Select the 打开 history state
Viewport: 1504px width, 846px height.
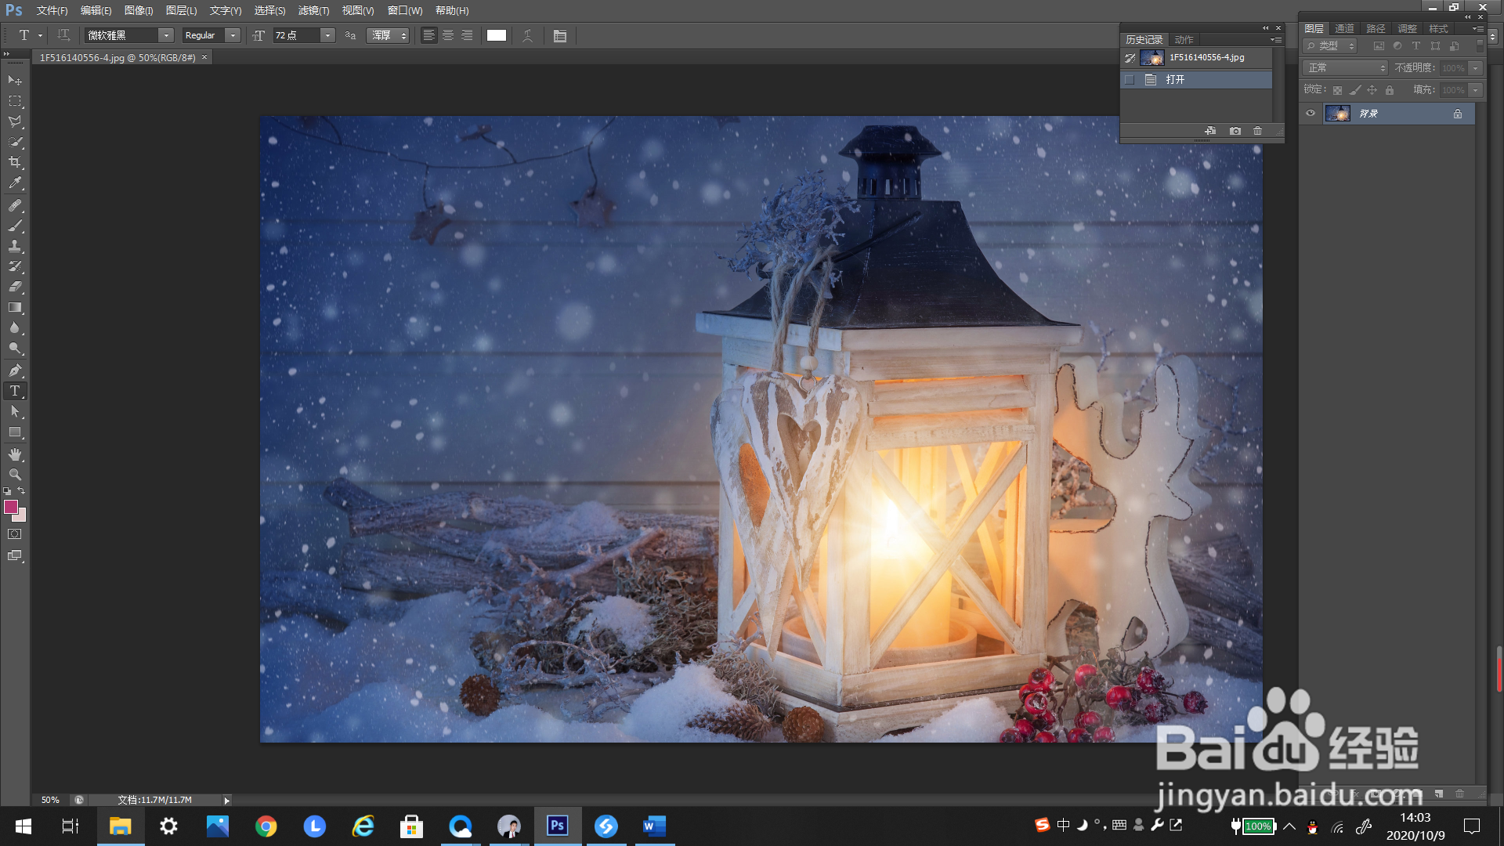1175,79
